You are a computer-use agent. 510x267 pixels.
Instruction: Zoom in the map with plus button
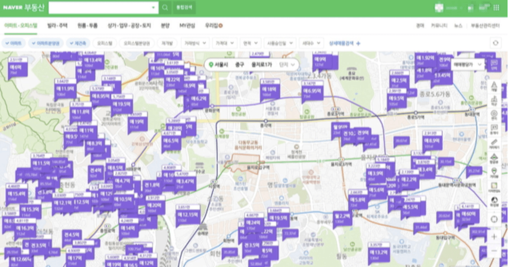click(494, 236)
